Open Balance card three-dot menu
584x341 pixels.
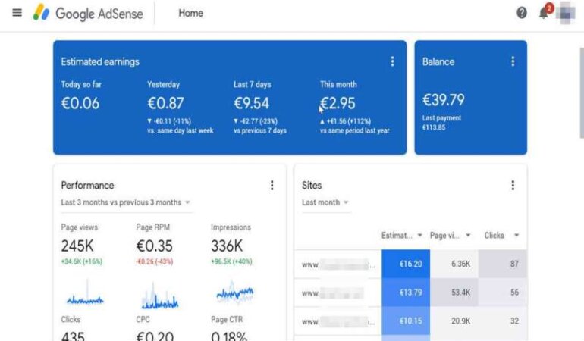513,62
